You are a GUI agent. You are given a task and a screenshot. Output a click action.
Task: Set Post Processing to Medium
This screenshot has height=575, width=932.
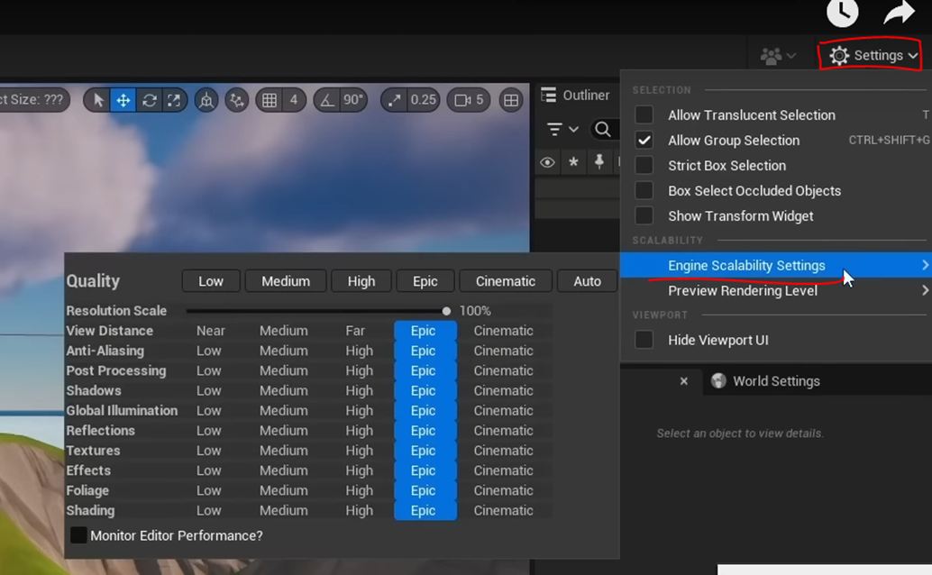284,370
